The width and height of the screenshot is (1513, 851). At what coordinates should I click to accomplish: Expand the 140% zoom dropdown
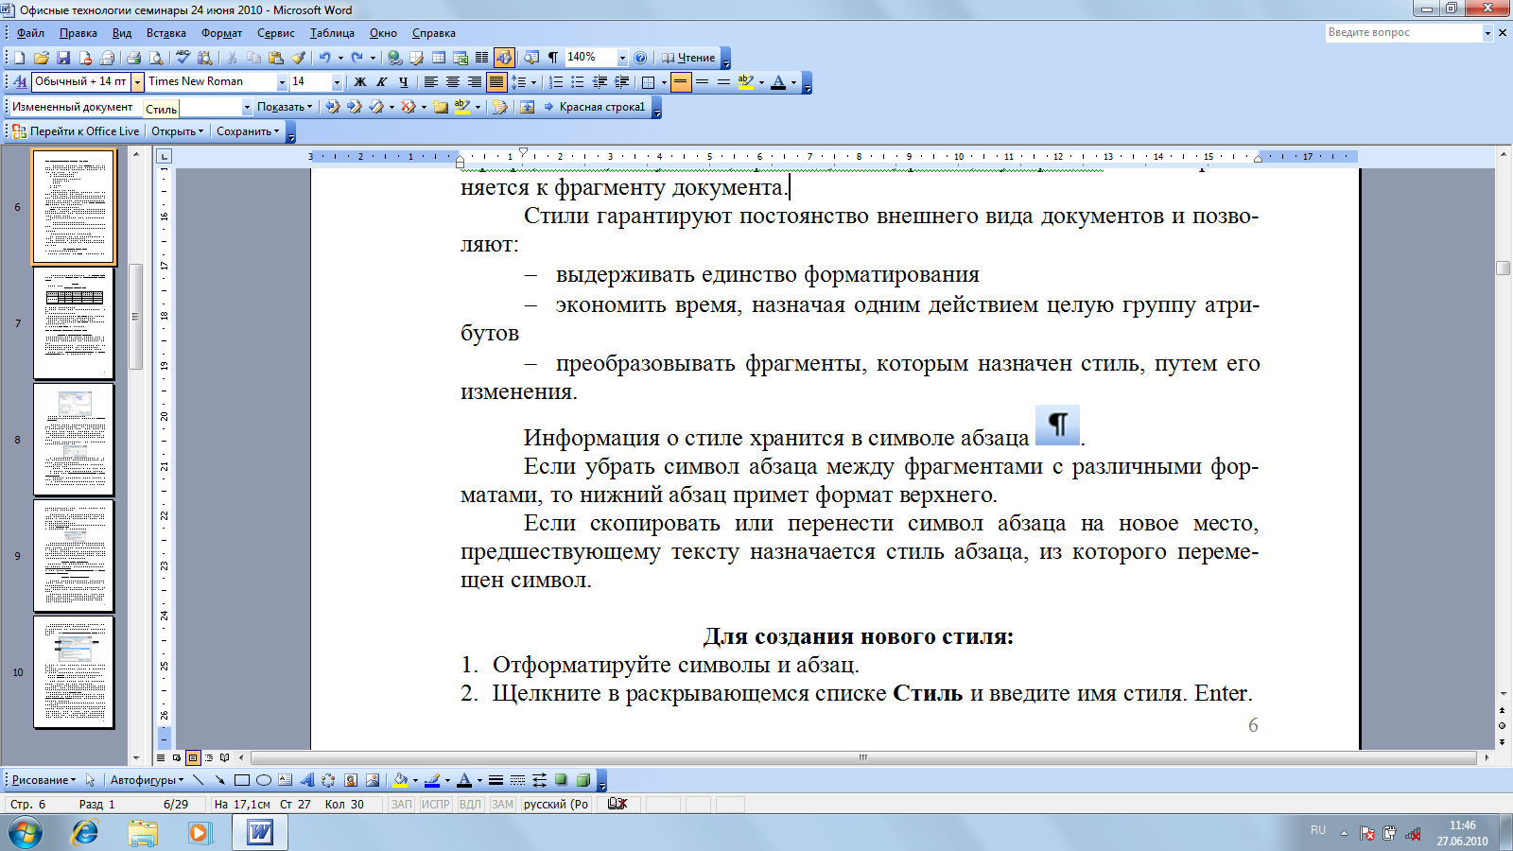(621, 58)
